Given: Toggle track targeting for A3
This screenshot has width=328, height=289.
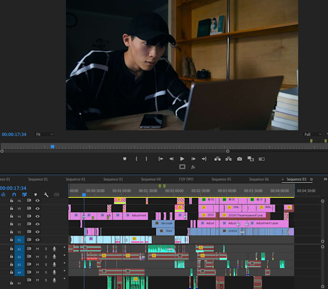Looking at the screenshot, I should coord(19,264).
